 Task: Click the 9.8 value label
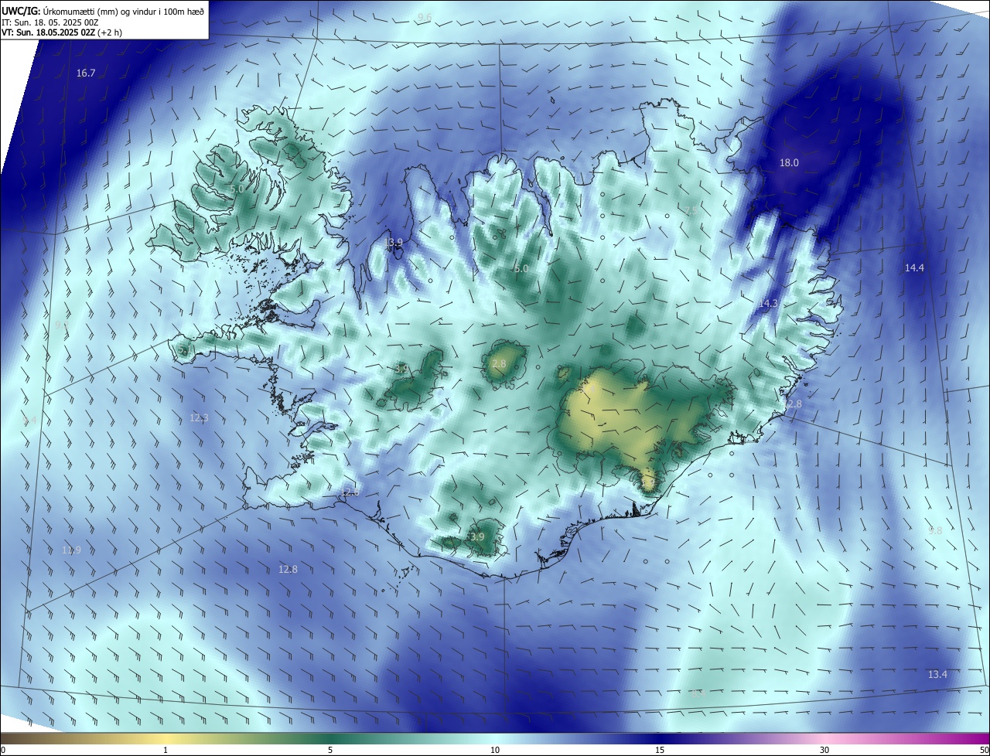point(935,531)
